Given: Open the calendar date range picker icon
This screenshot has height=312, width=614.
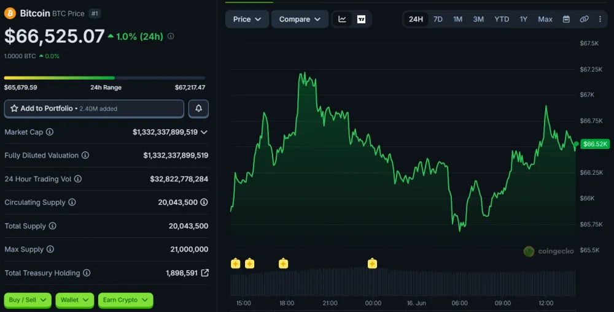Looking at the screenshot, I should (566, 19).
